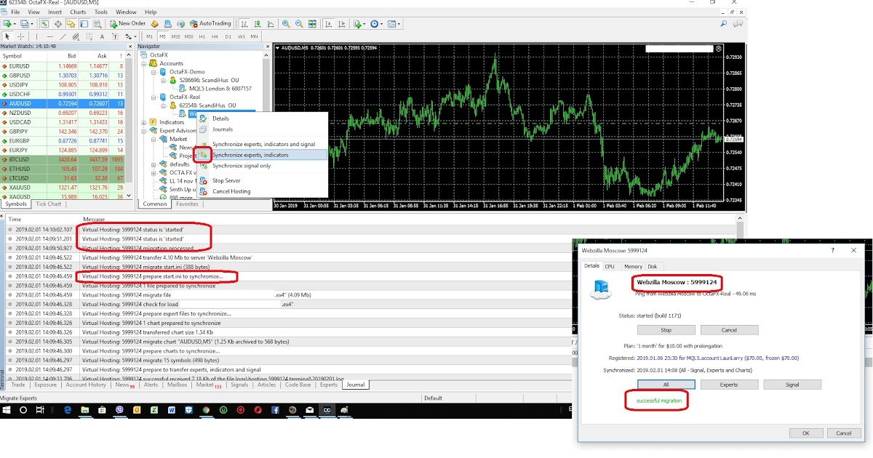Open the Charts menu
This screenshot has width=873, height=458.
[77, 12]
